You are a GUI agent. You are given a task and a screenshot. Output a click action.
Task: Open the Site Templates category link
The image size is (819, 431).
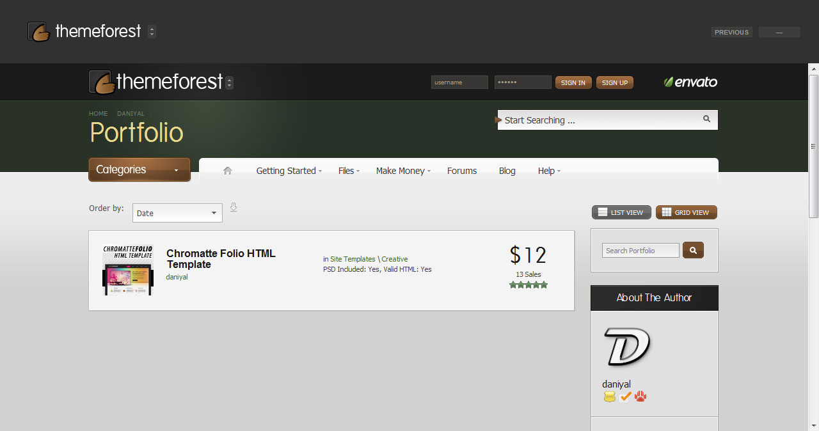[353, 259]
